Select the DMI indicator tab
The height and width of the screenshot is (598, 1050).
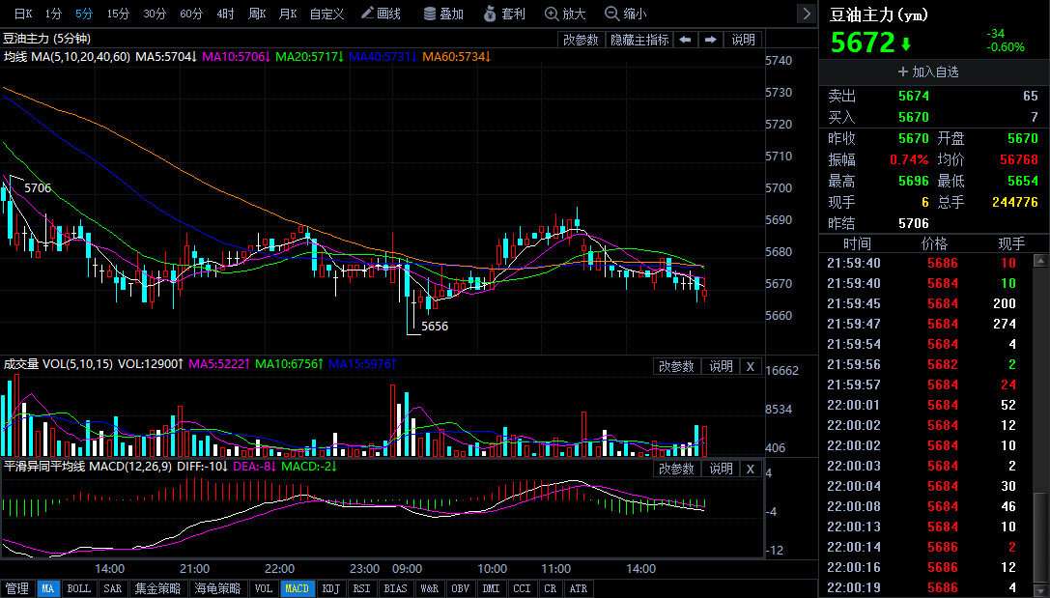tap(491, 588)
